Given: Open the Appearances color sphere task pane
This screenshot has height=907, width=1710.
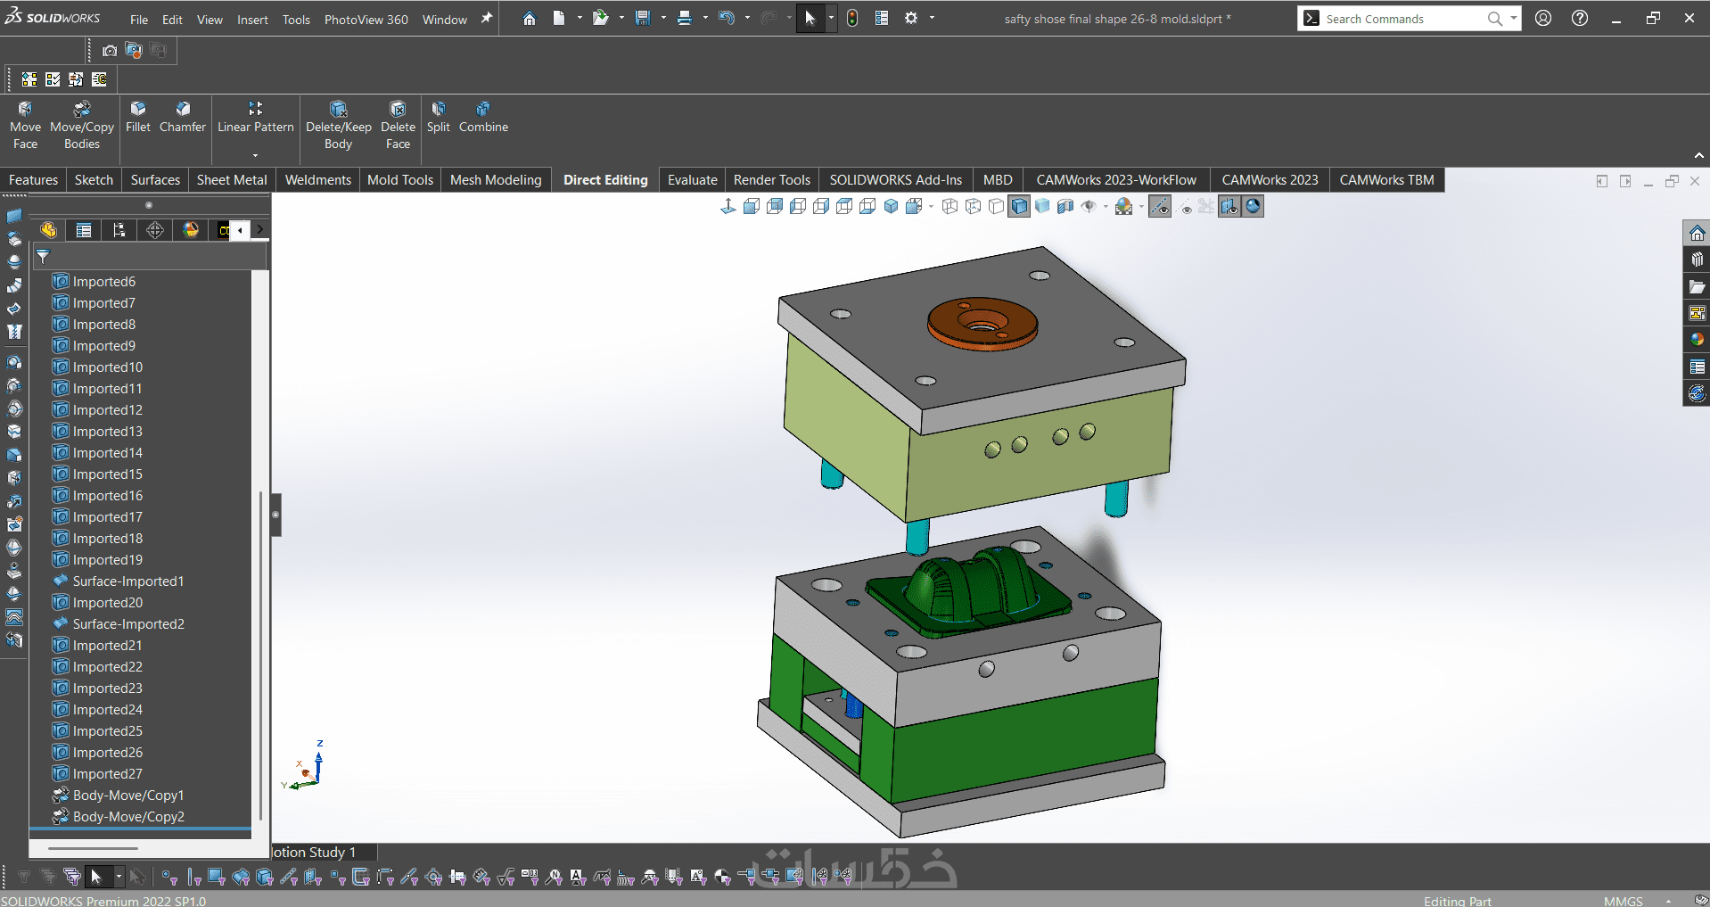Looking at the screenshot, I should tap(1697, 340).
